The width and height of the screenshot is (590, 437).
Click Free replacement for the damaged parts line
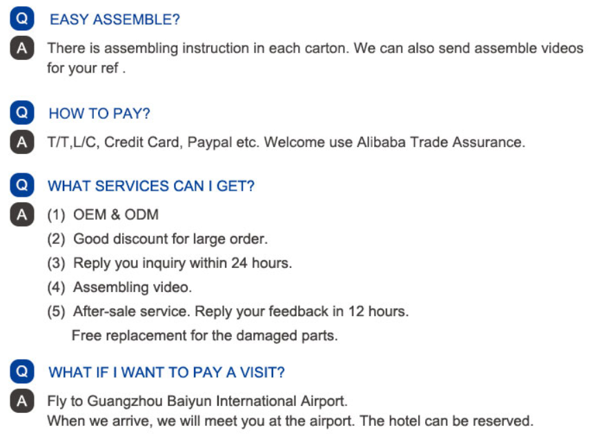coord(205,336)
